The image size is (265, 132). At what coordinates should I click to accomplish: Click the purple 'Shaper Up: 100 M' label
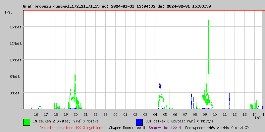tap(165, 127)
